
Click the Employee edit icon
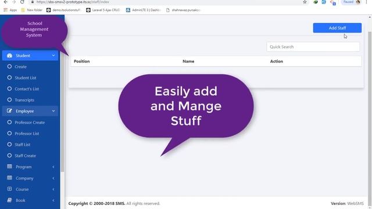click(9, 111)
